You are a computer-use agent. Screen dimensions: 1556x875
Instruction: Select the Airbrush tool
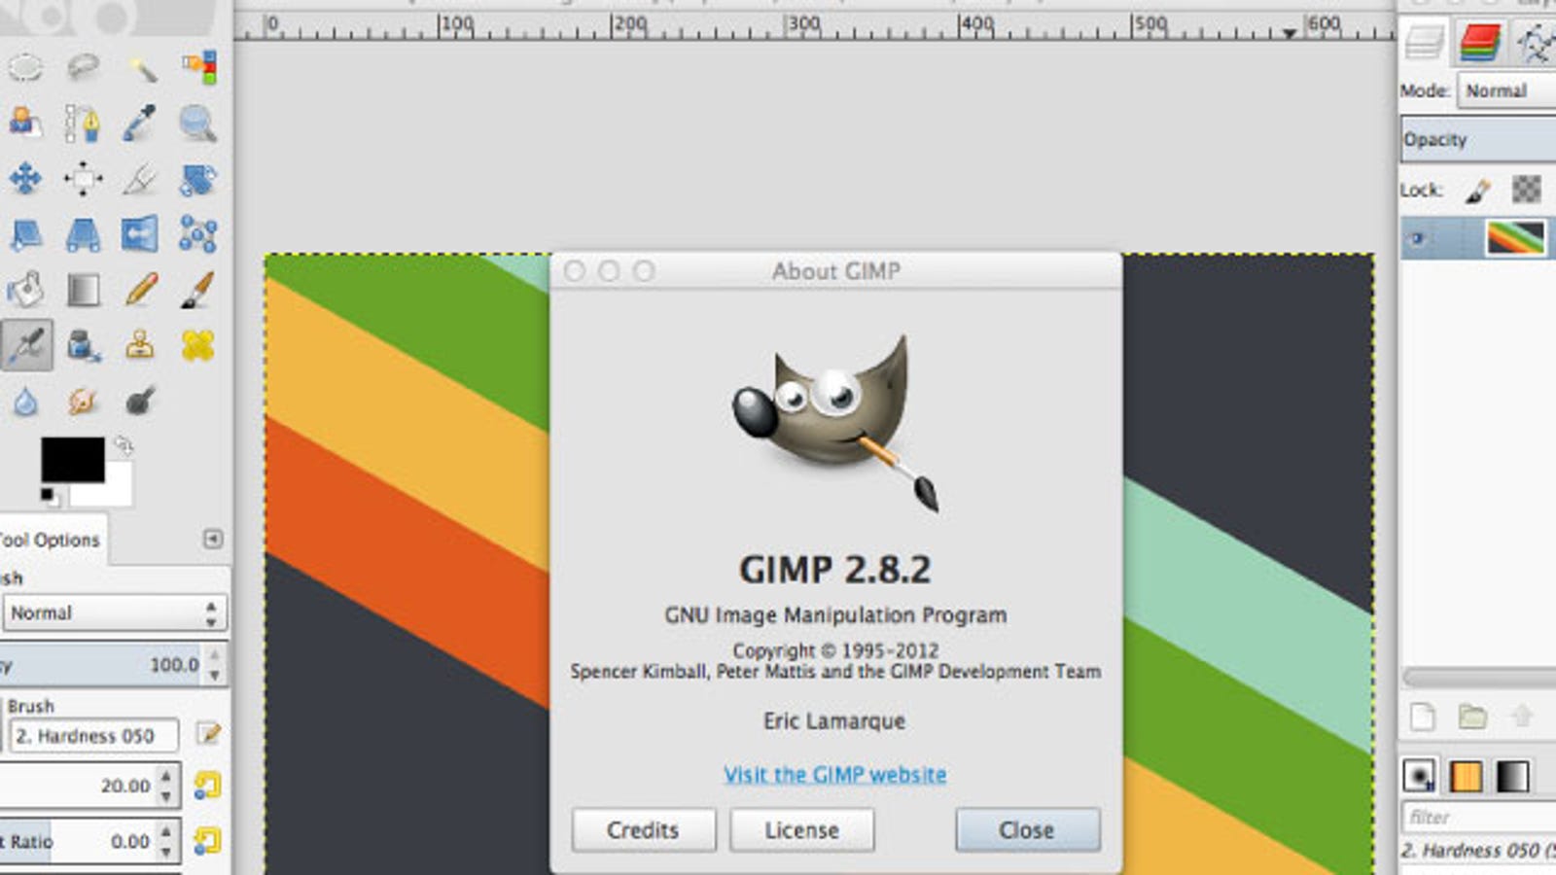point(25,345)
